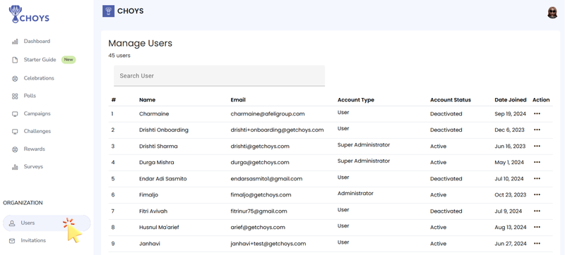Screen dimensions: 565x255
Task: Click Deactivated status in Charmaine row
Action: click(x=446, y=114)
